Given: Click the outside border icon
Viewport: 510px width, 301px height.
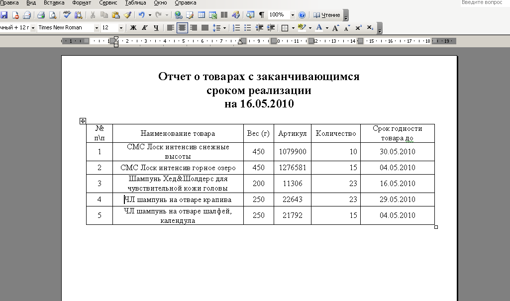Looking at the screenshot, I should (285, 28).
